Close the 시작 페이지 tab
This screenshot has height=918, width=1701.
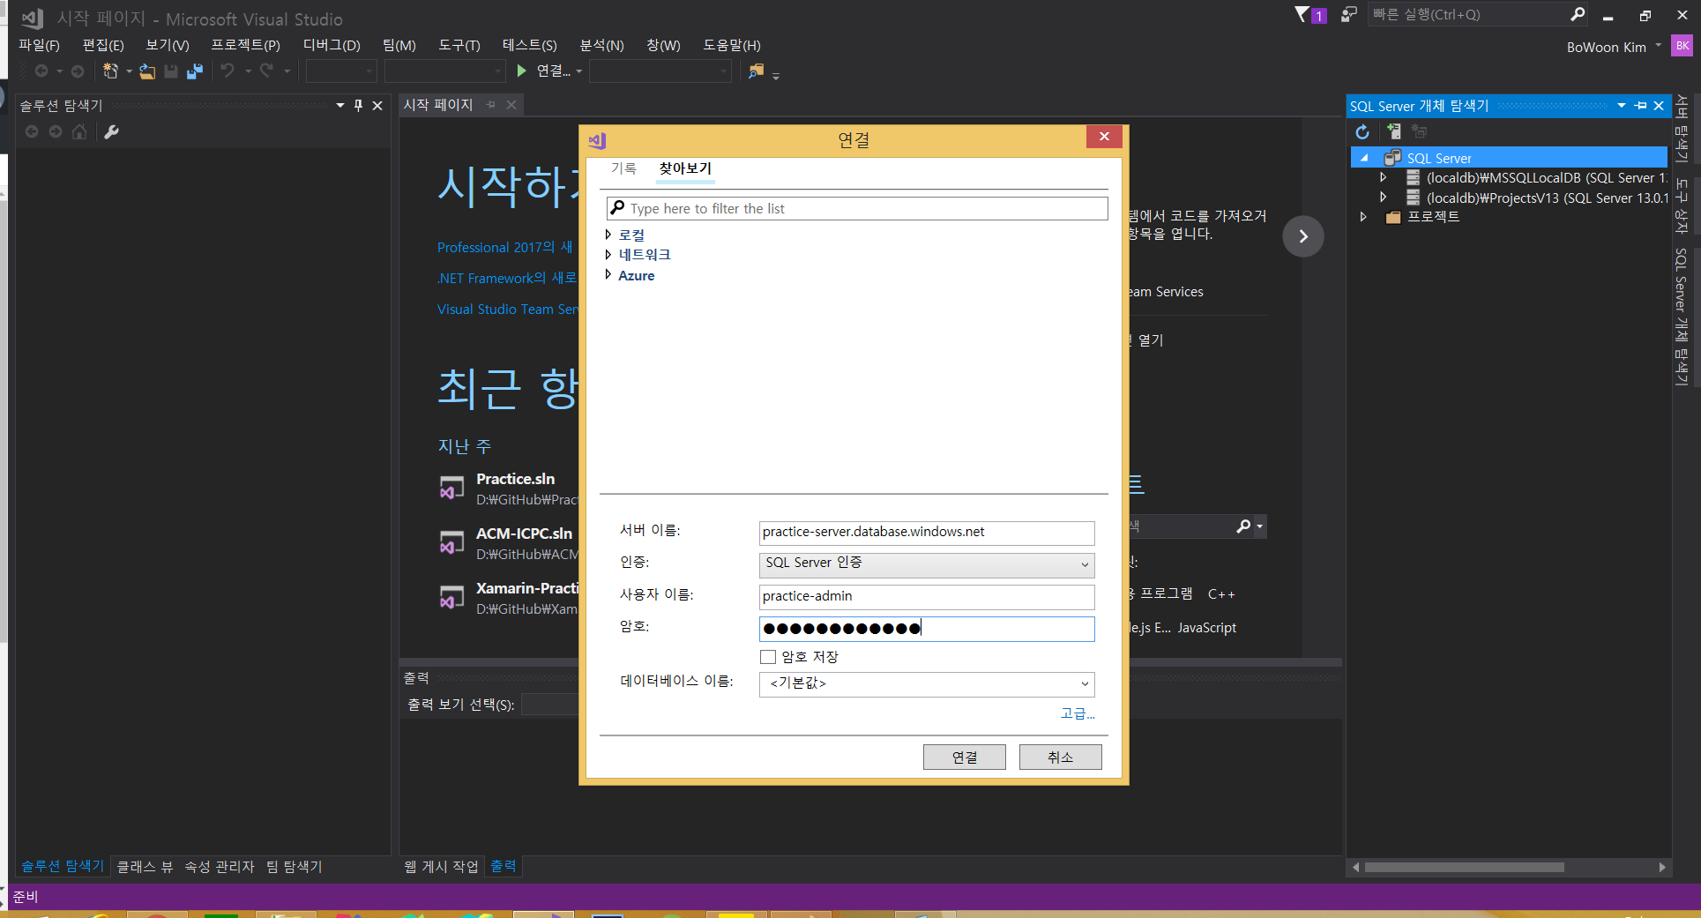[511, 105]
